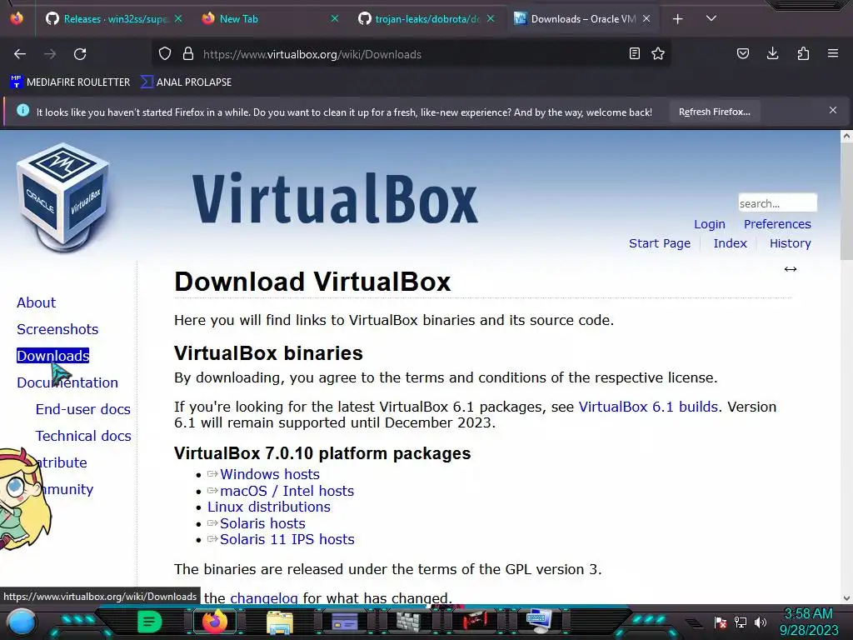Viewport: 853px width, 640px height.
Task: Open the volume speaker tray icon
Action: coord(760,622)
